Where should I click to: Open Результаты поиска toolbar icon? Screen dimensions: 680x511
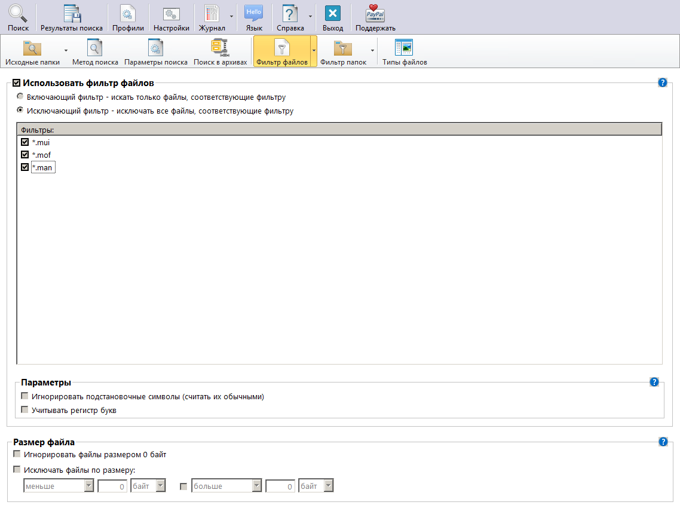[72, 14]
